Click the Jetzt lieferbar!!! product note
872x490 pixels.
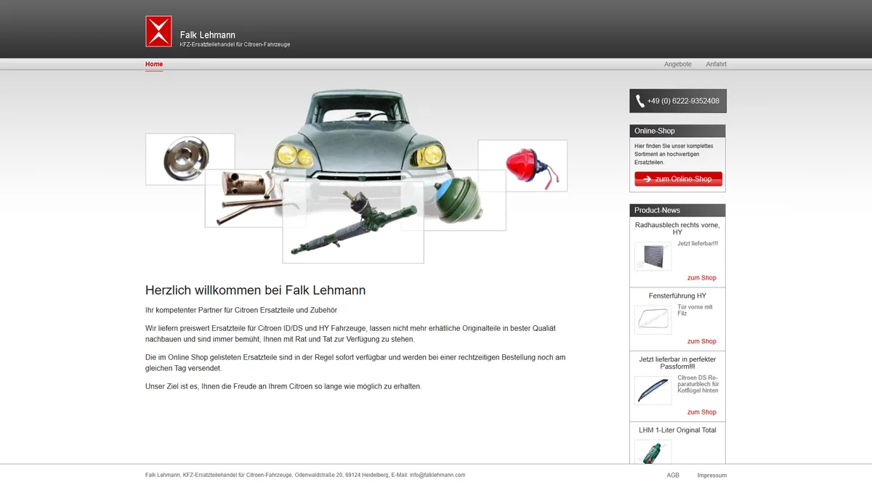coord(698,244)
